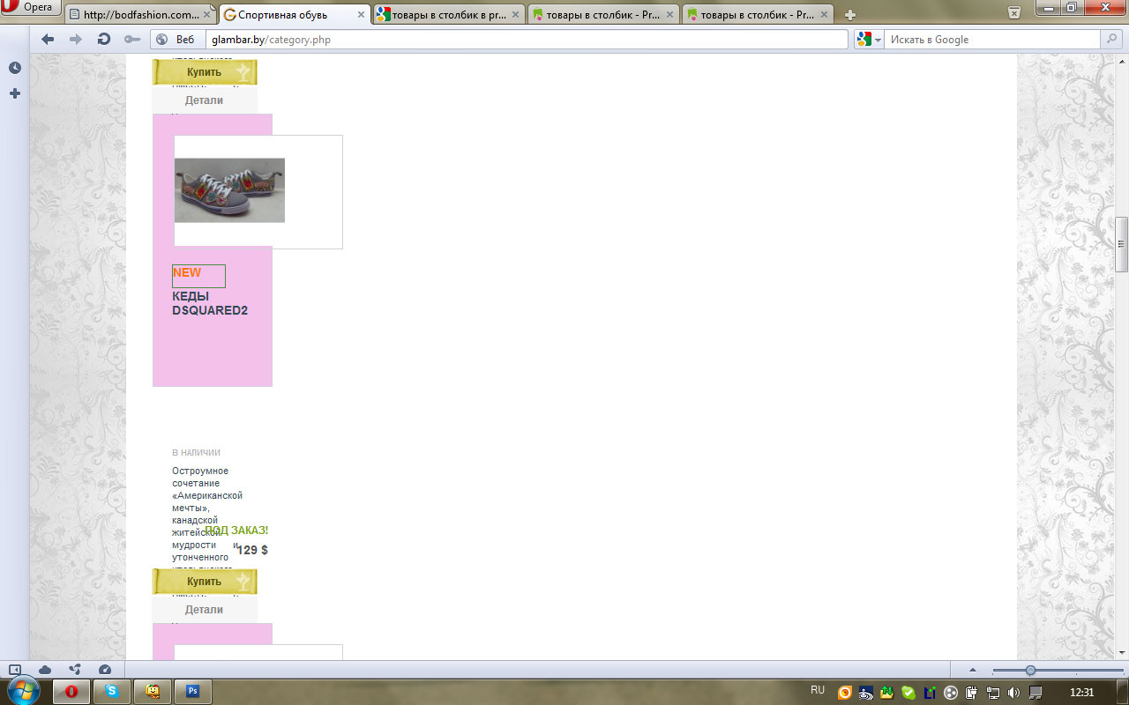The image size is (1129, 705).
Task: Open the volume speaker tray icon
Action: [x=1014, y=693]
